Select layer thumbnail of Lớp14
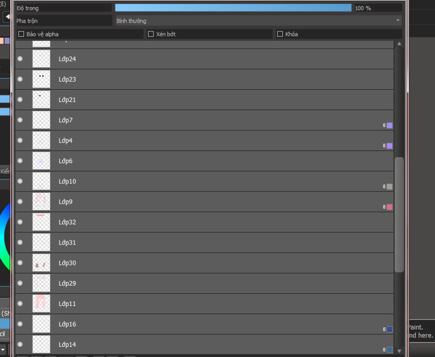The width and height of the screenshot is (435, 357). [41, 344]
